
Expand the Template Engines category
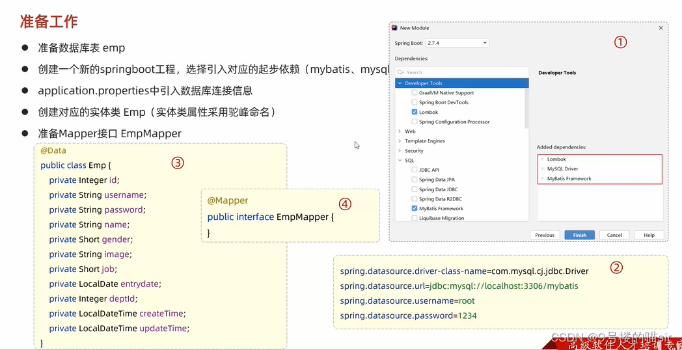(400, 141)
